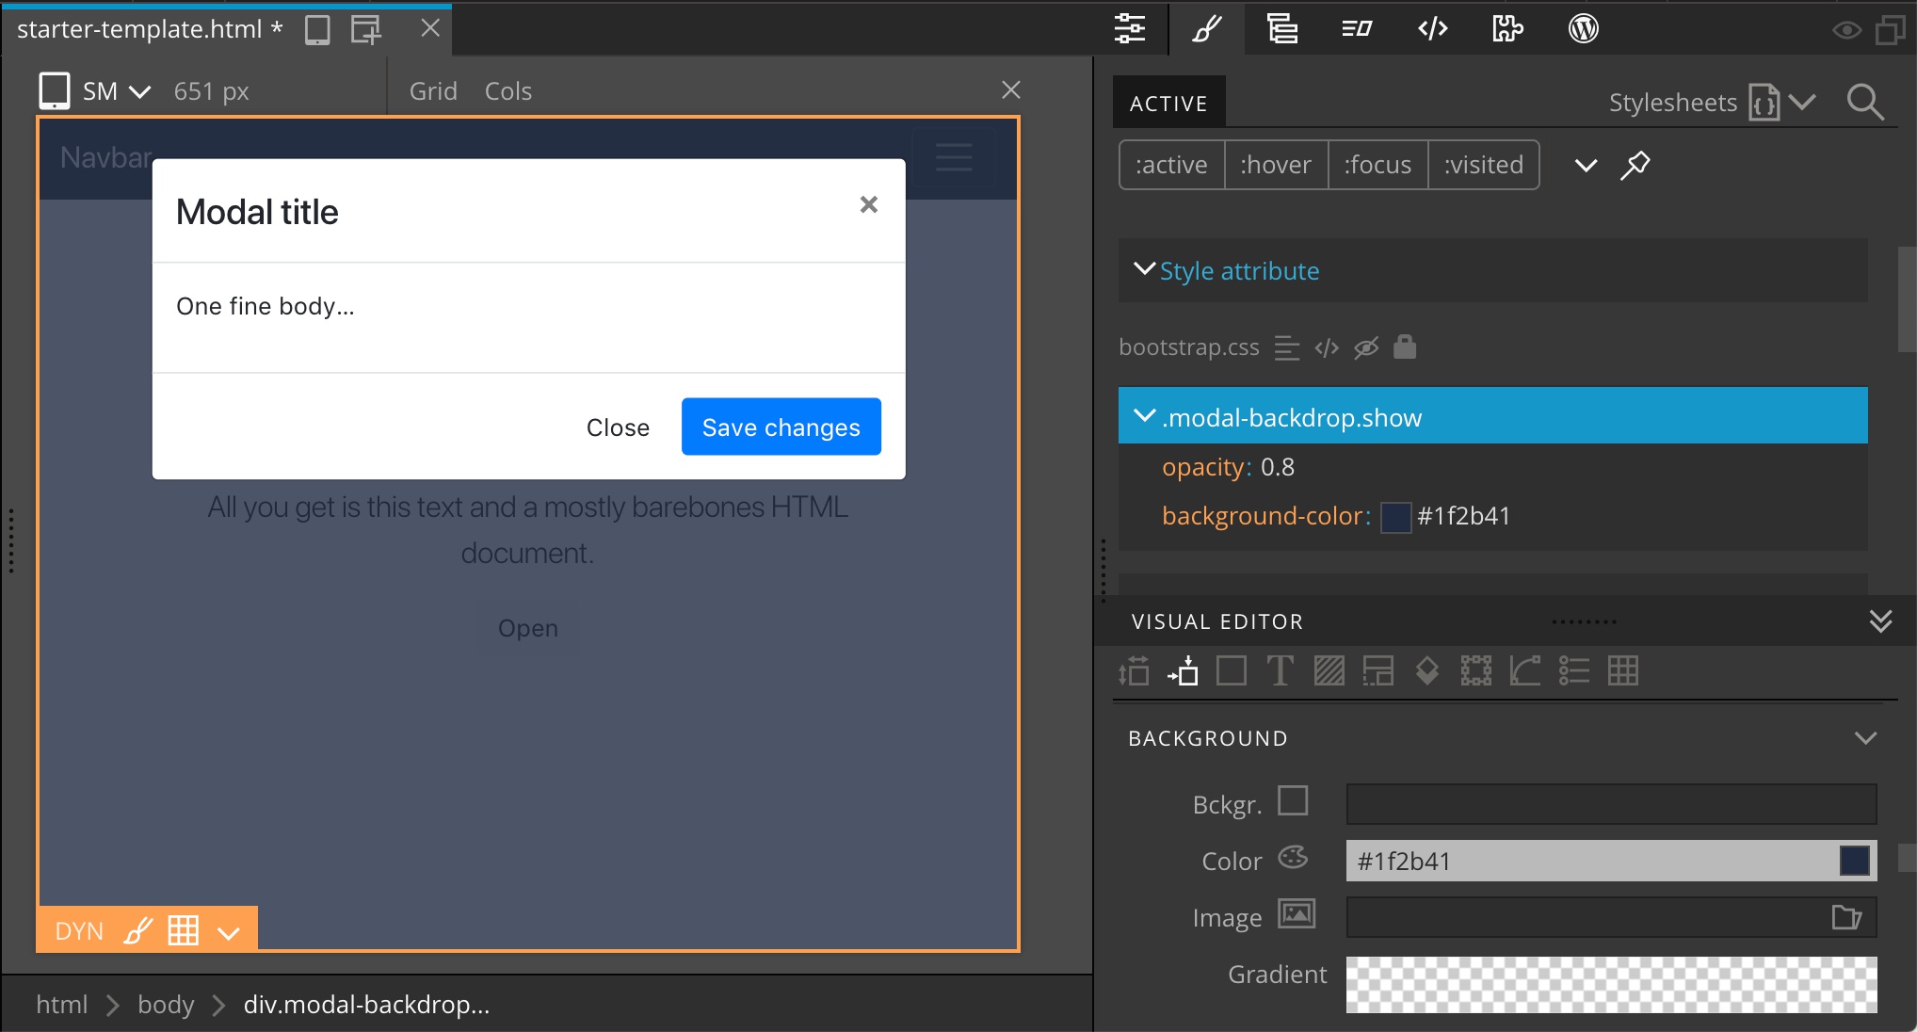
Task: Toggle the :visited pseudo state
Action: click(1484, 165)
